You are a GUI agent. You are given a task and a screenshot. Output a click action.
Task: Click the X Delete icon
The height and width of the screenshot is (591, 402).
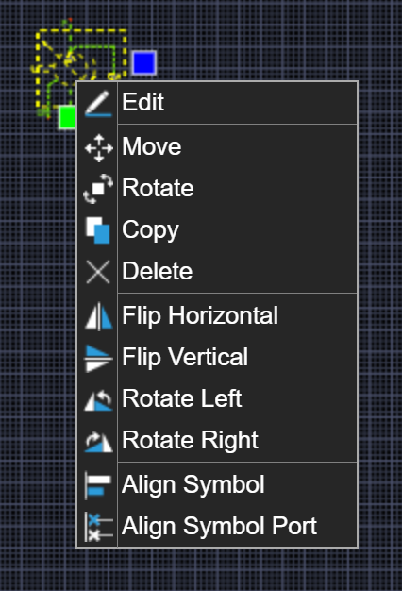(98, 272)
